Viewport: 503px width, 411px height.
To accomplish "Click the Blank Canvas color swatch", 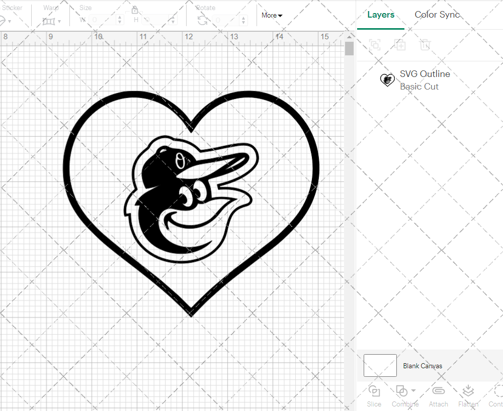I will (380, 366).
